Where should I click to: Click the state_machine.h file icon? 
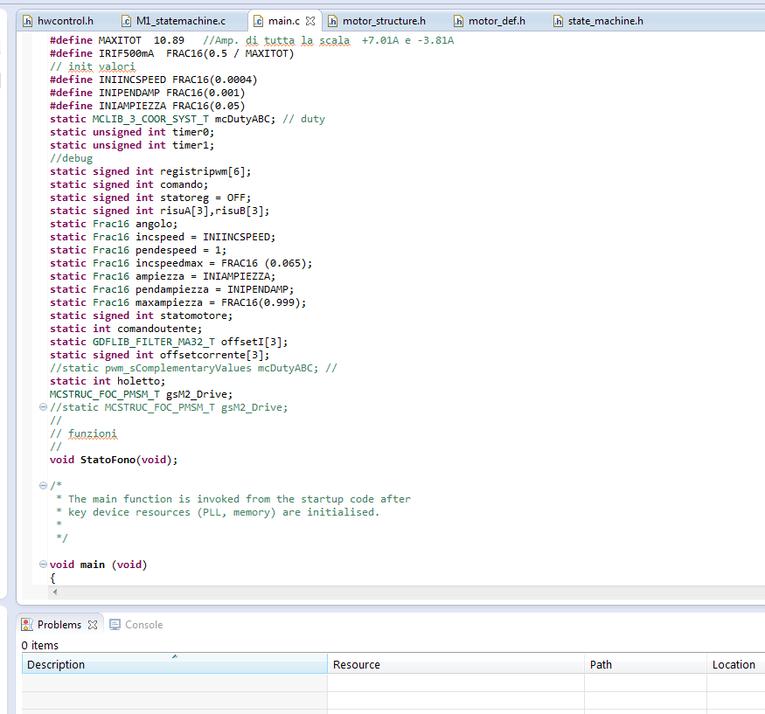[x=558, y=21]
